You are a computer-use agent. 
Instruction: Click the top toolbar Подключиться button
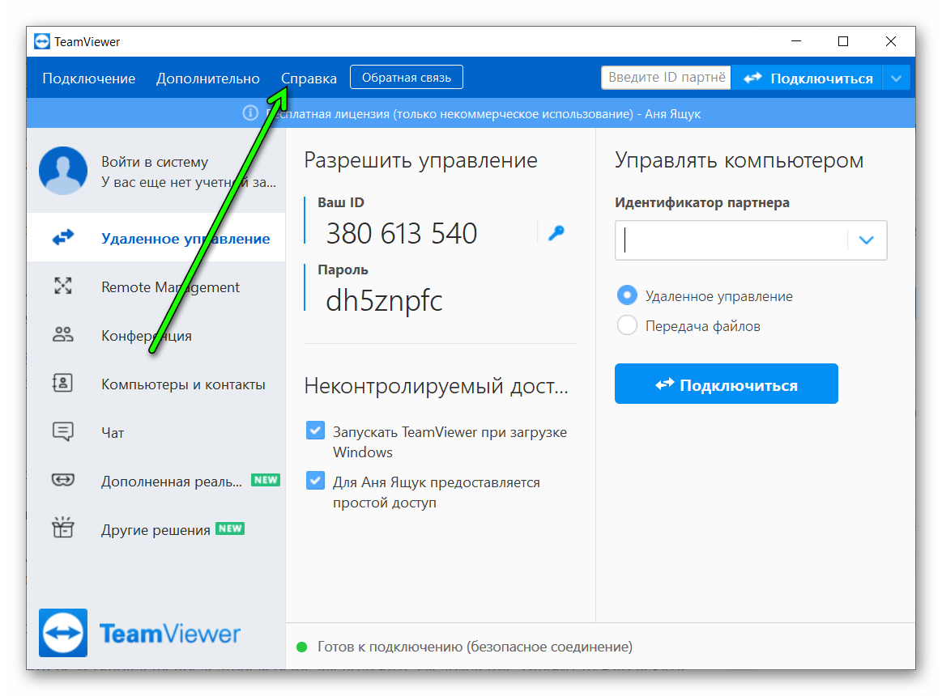coord(807,79)
